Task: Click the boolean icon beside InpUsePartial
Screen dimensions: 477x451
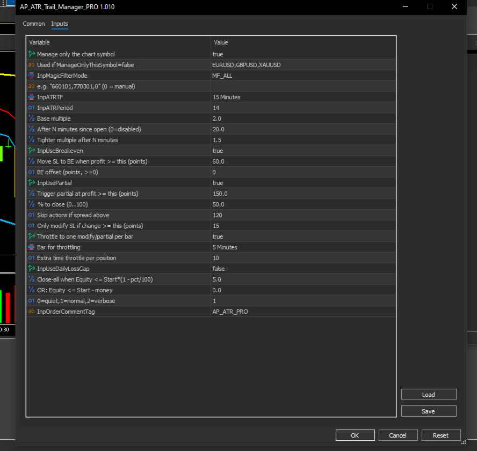Action: [31, 183]
